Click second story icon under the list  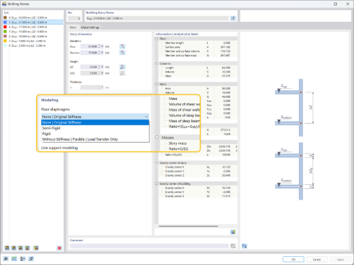(14, 248)
